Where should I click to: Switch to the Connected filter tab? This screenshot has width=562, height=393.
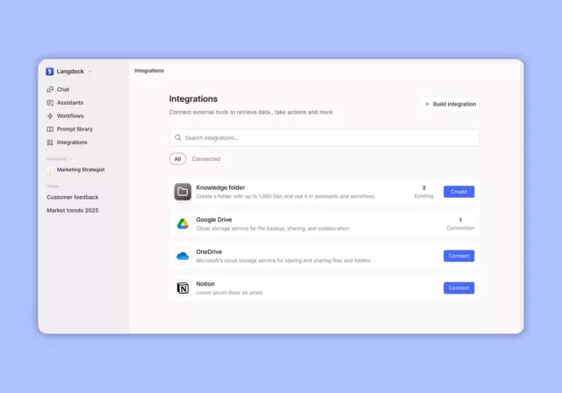(206, 159)
